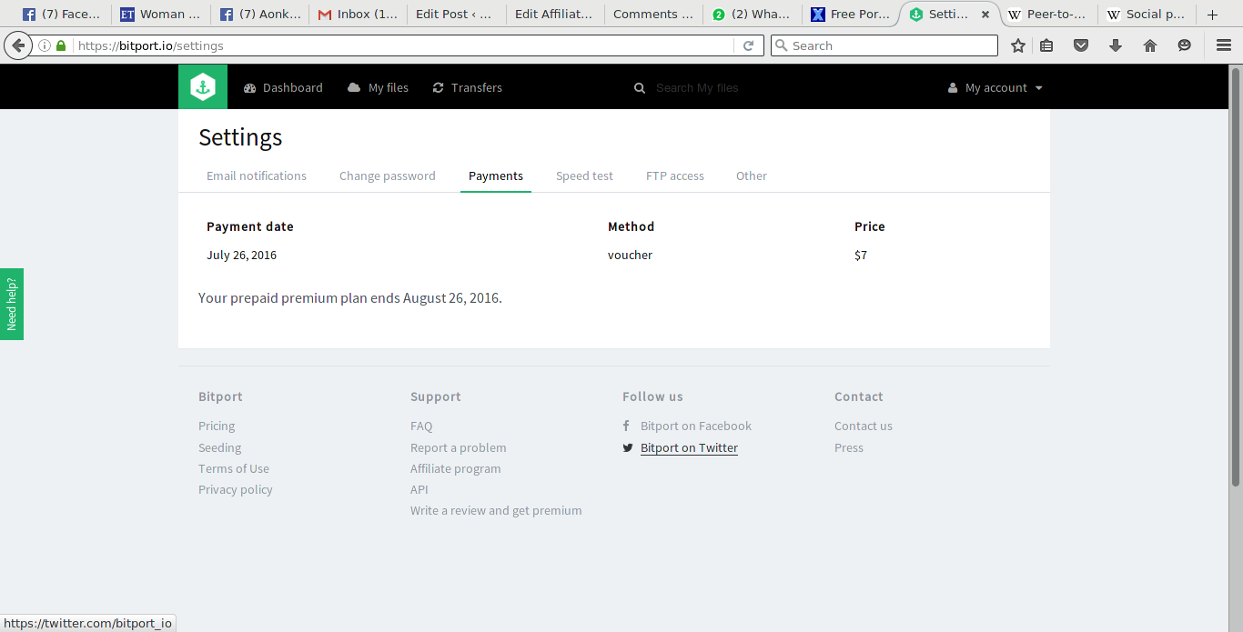Click the page vertical scrollbar
1243x632 pixels.
[1236, 276]
